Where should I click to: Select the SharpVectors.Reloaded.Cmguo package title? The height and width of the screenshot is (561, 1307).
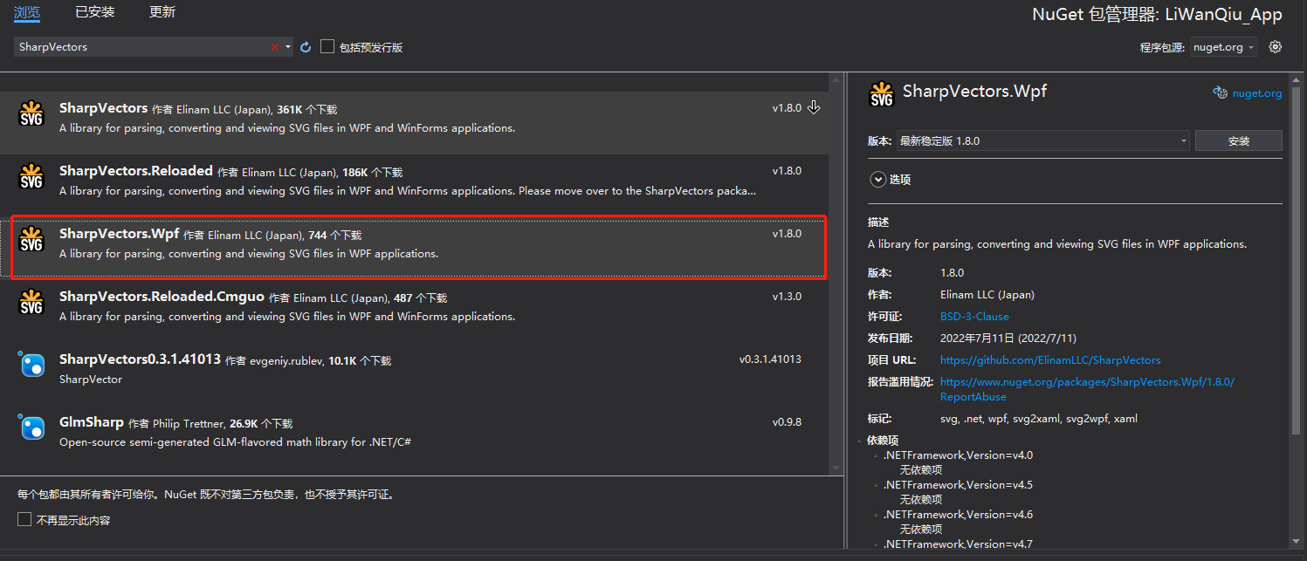pos(162,297)
